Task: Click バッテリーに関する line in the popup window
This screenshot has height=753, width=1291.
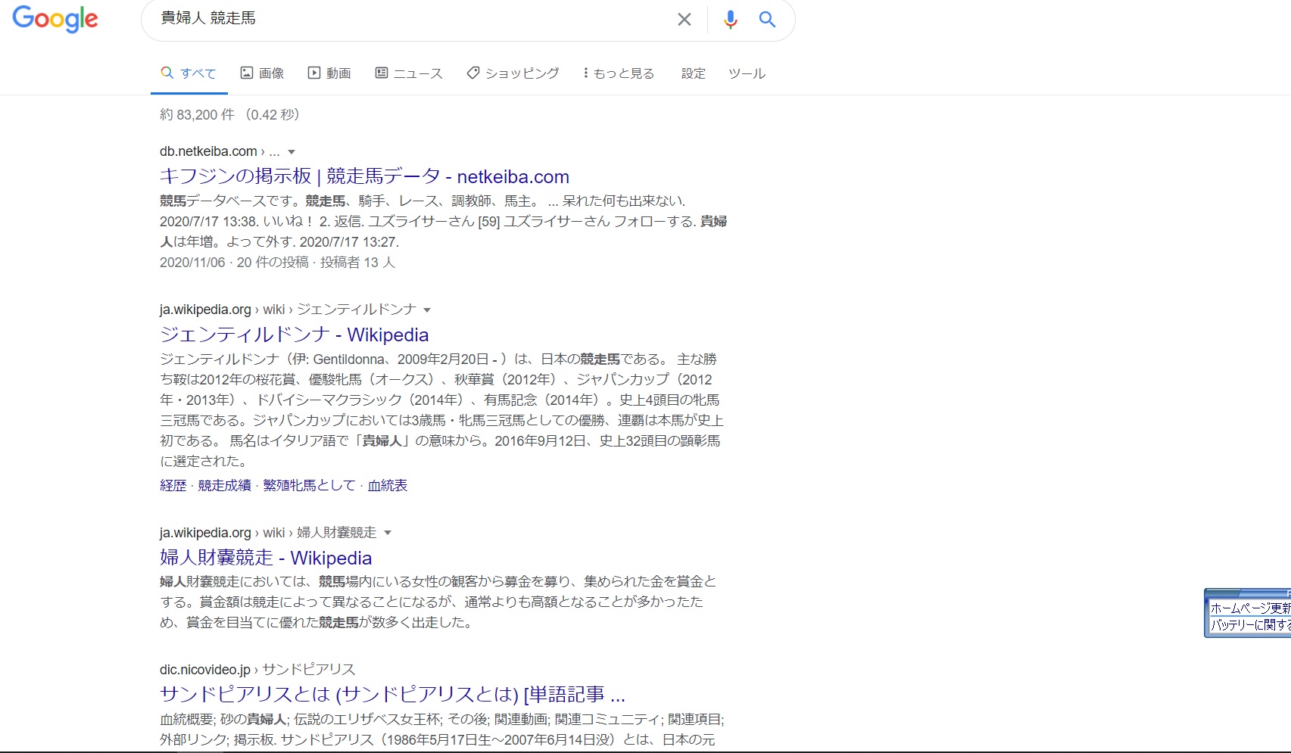Action: coord(1250,625)
